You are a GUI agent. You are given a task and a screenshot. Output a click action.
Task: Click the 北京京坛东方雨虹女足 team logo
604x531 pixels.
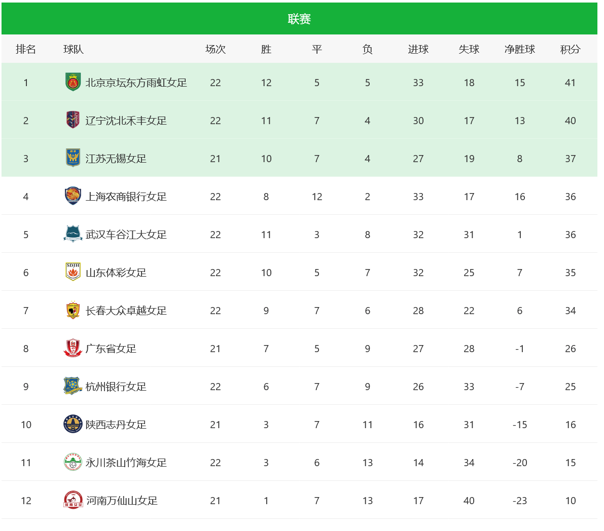click(x=73, y=82)
